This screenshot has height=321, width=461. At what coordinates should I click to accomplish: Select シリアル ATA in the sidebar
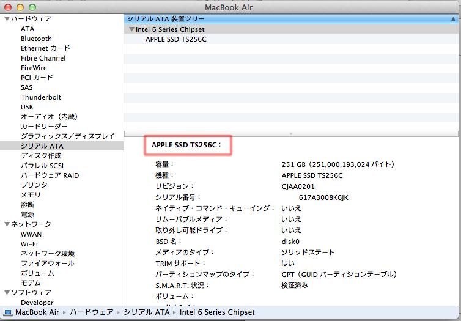point(42,146)
